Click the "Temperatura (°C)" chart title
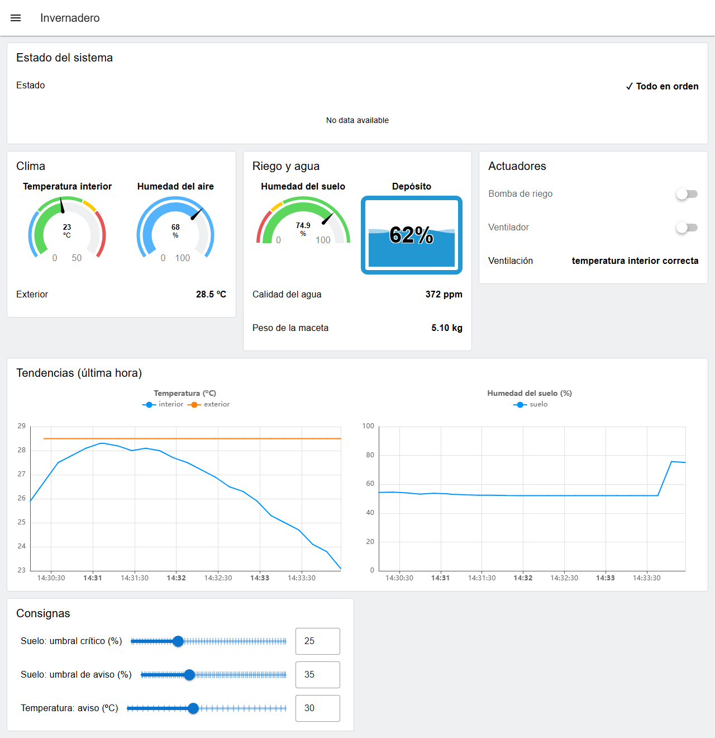The height and width of the screenshot is (738, 715). [x=185, y=393]
